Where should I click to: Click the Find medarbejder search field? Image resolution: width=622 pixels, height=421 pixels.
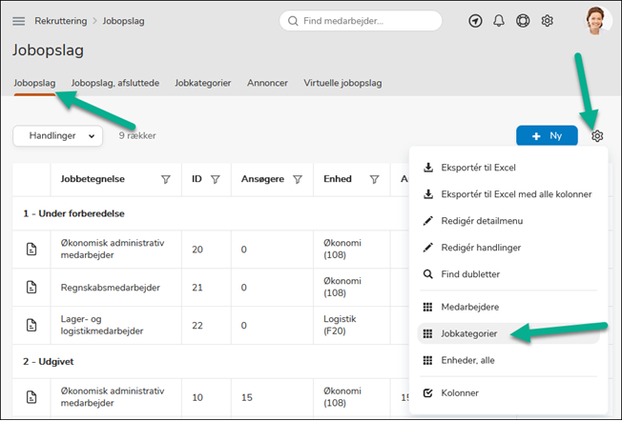coord(366,21)
